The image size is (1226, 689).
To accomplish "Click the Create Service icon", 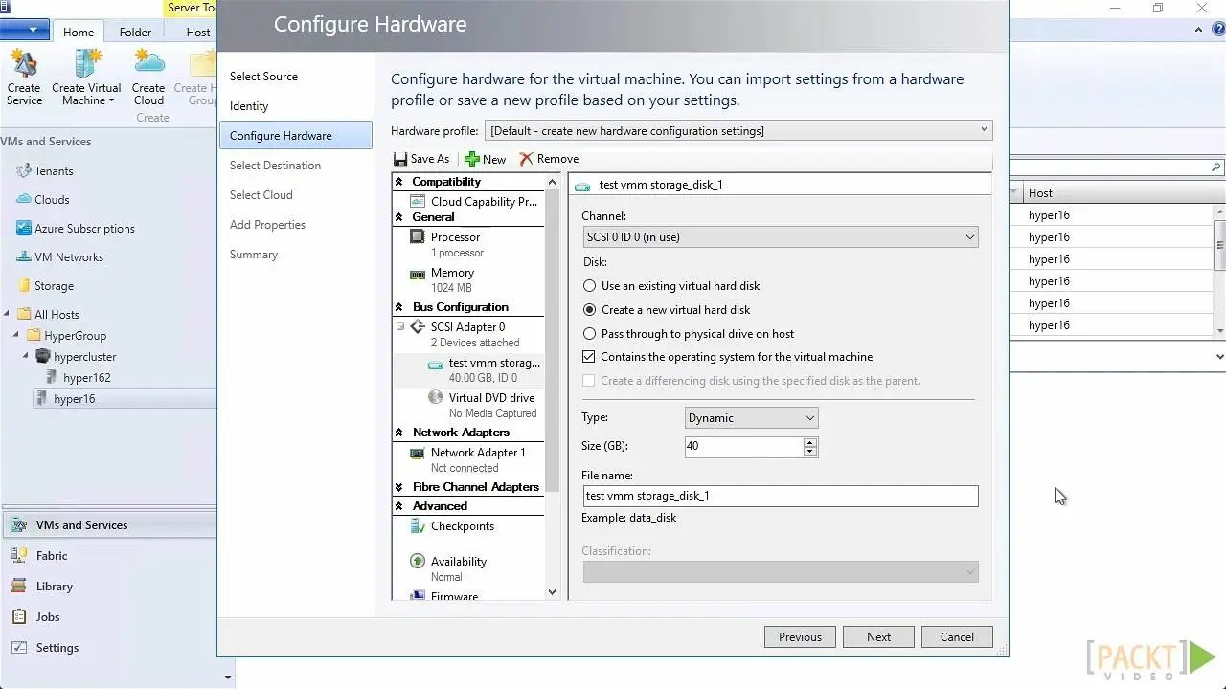I will (x=24, y=67).
